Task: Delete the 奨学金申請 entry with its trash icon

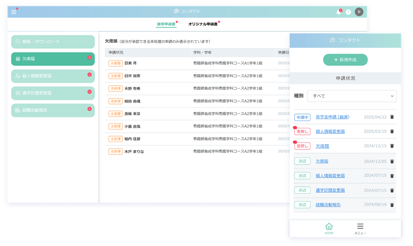Action: click(x=392, y=117)
